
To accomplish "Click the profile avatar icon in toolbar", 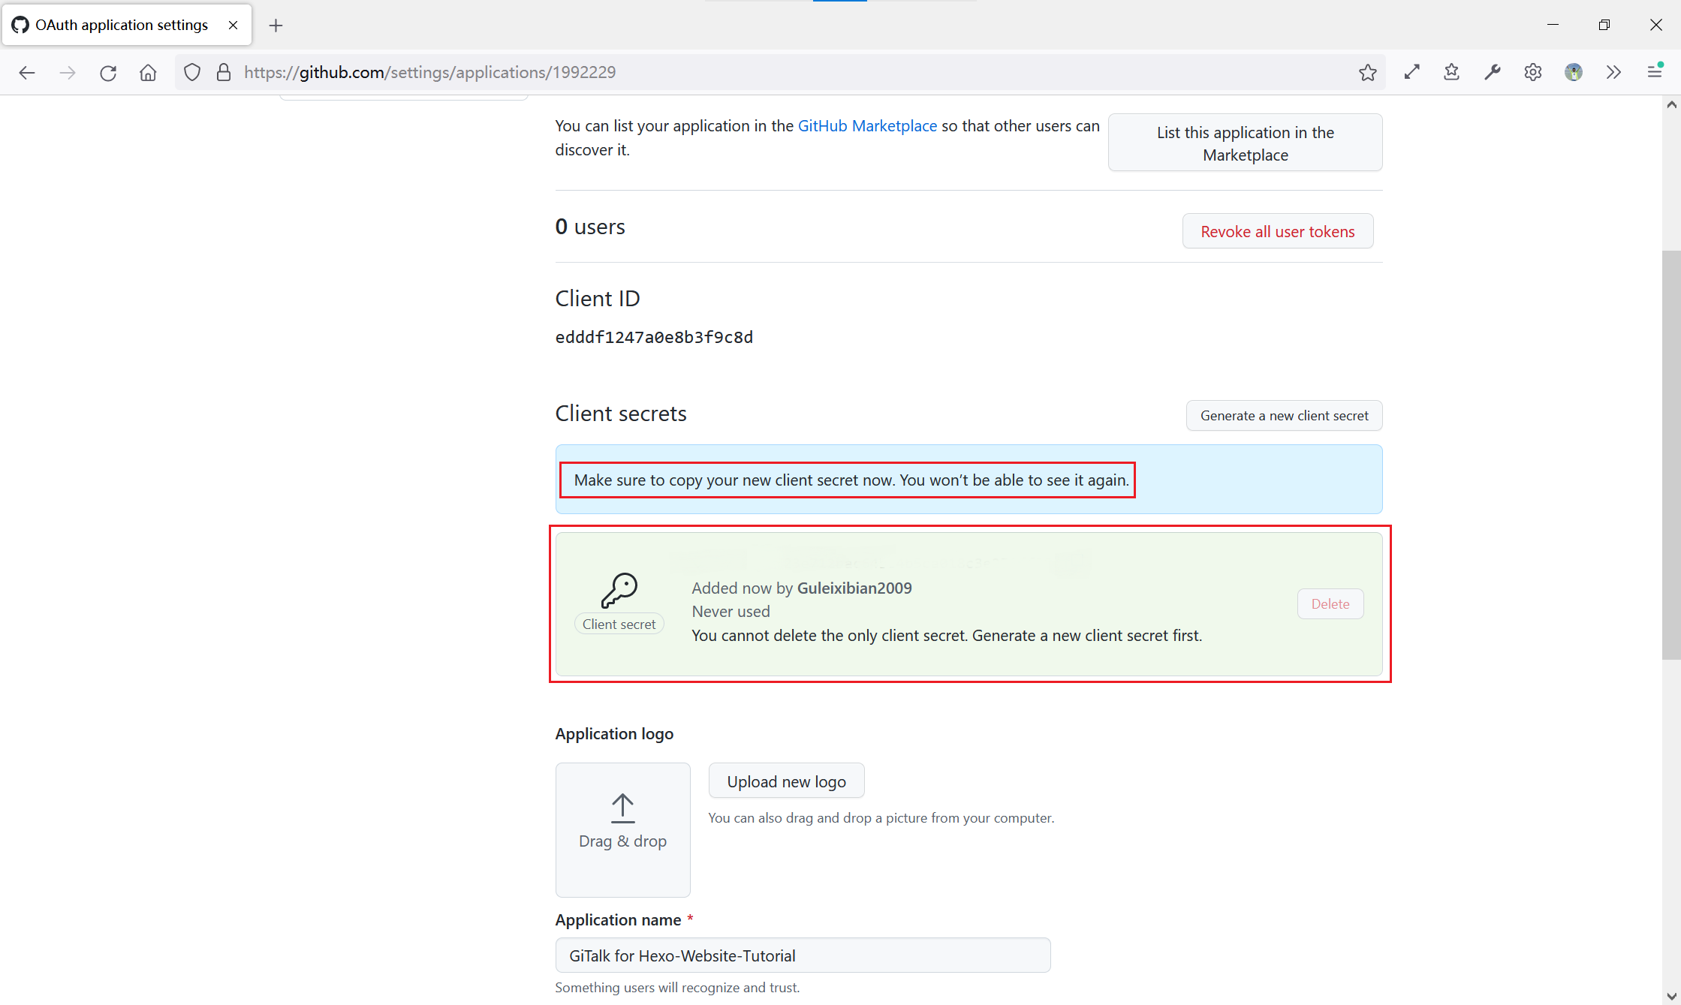I will [x=1573, y=72].
